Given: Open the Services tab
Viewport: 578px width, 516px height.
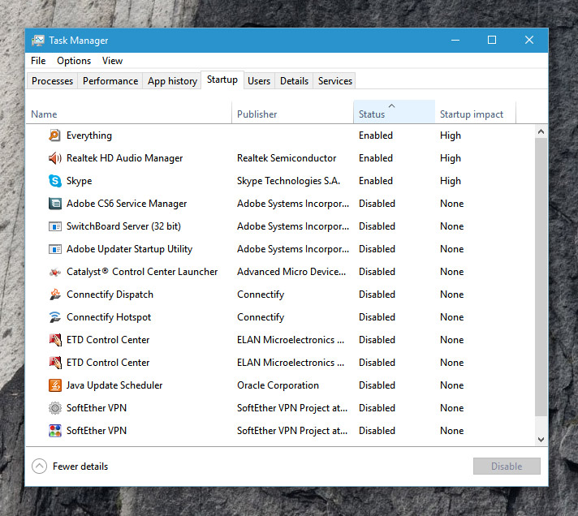Looking at the screenshot, I should 334,81.
